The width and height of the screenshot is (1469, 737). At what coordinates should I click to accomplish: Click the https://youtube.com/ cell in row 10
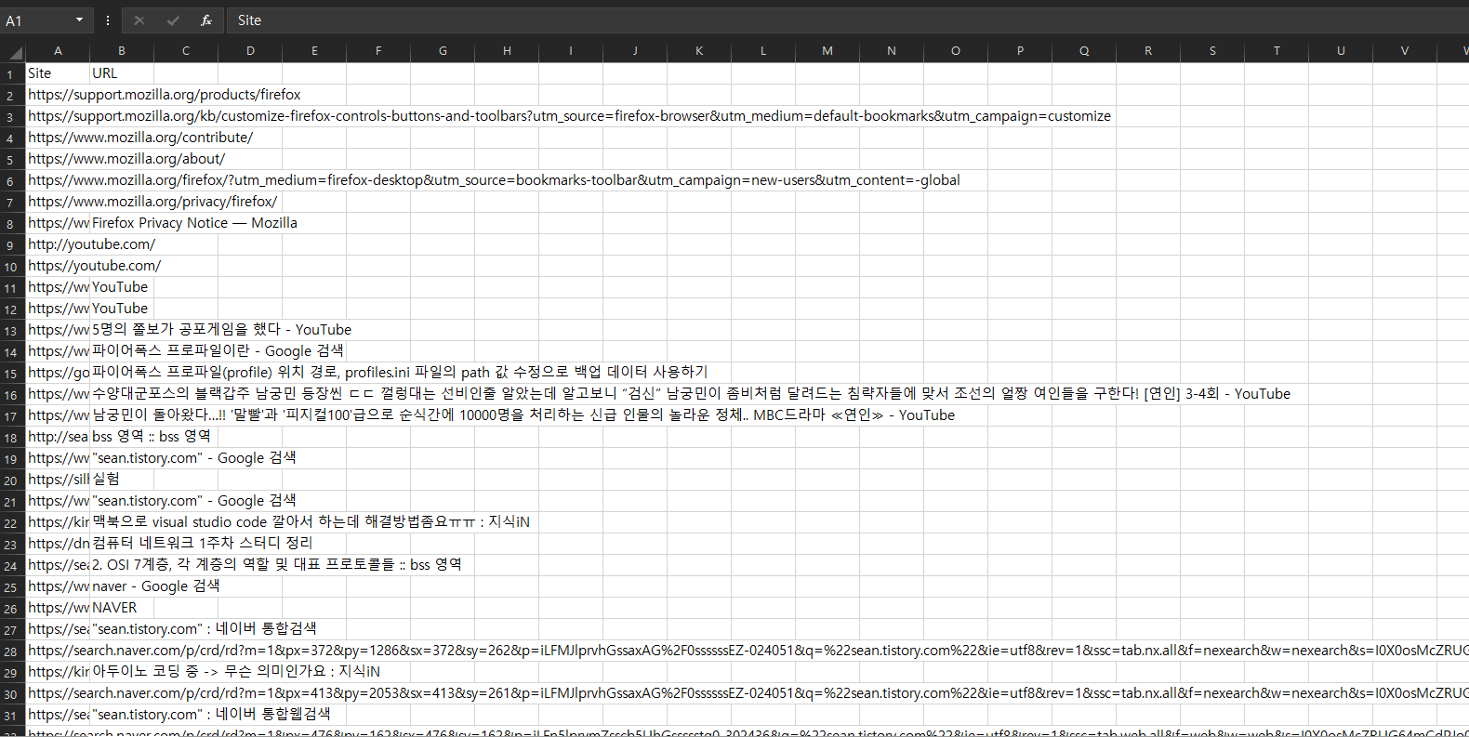94,266
